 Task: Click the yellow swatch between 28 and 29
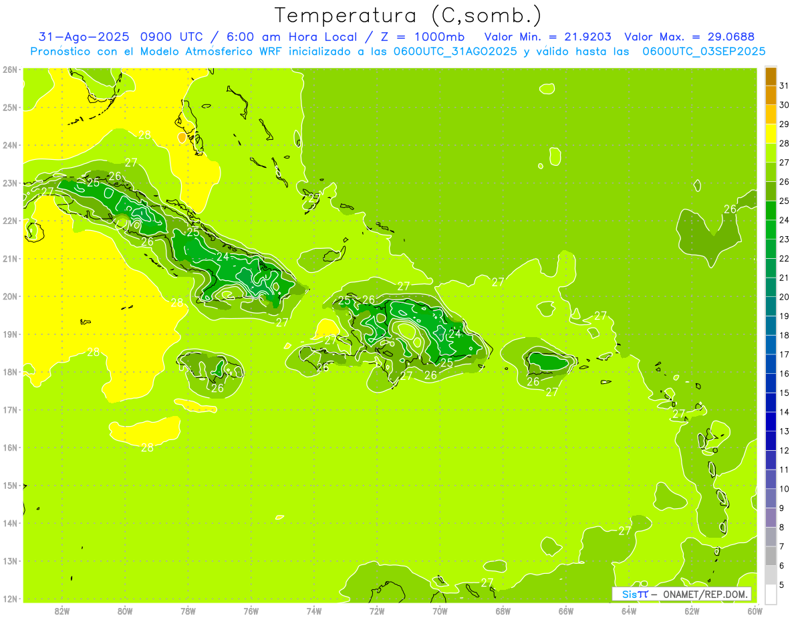point(771,134)
